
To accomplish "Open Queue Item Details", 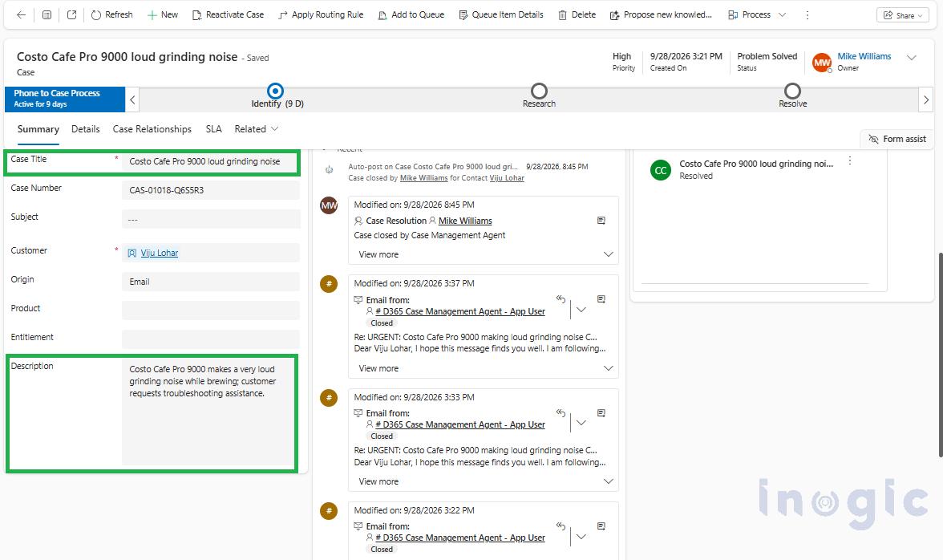I will [x=501, y=15].
